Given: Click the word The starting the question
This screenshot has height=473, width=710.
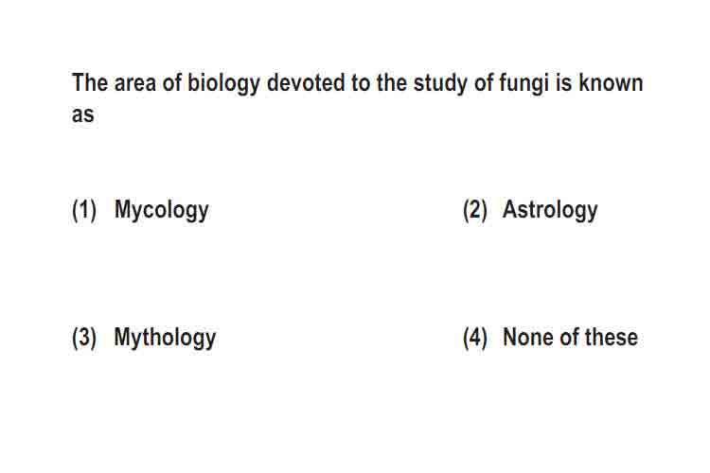Looking at the screenshot, I should pos(90,83).
